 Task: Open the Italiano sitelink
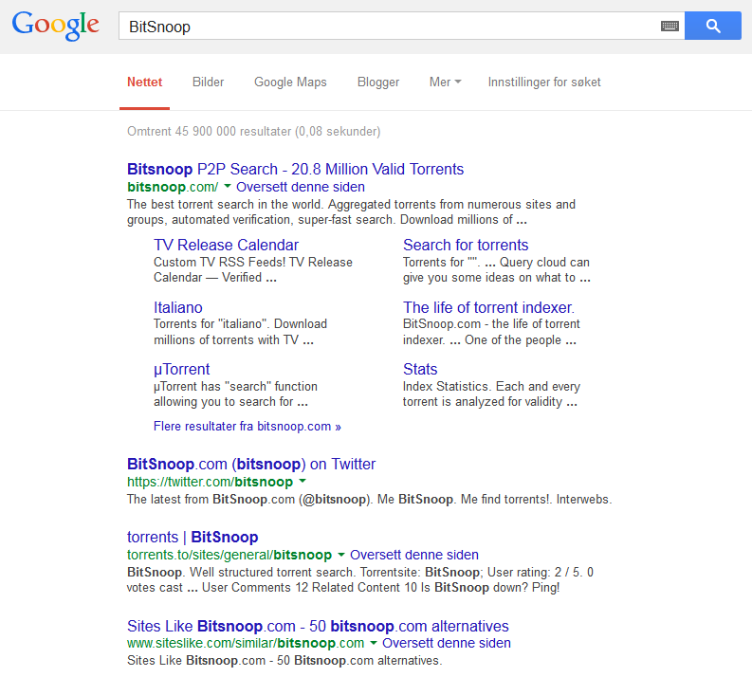[x=178, y=307]
